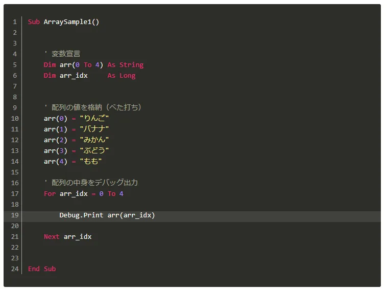Click the "ぶどう" string on line 13
Viewport: 387px width, 289px height.
[94, 150]
